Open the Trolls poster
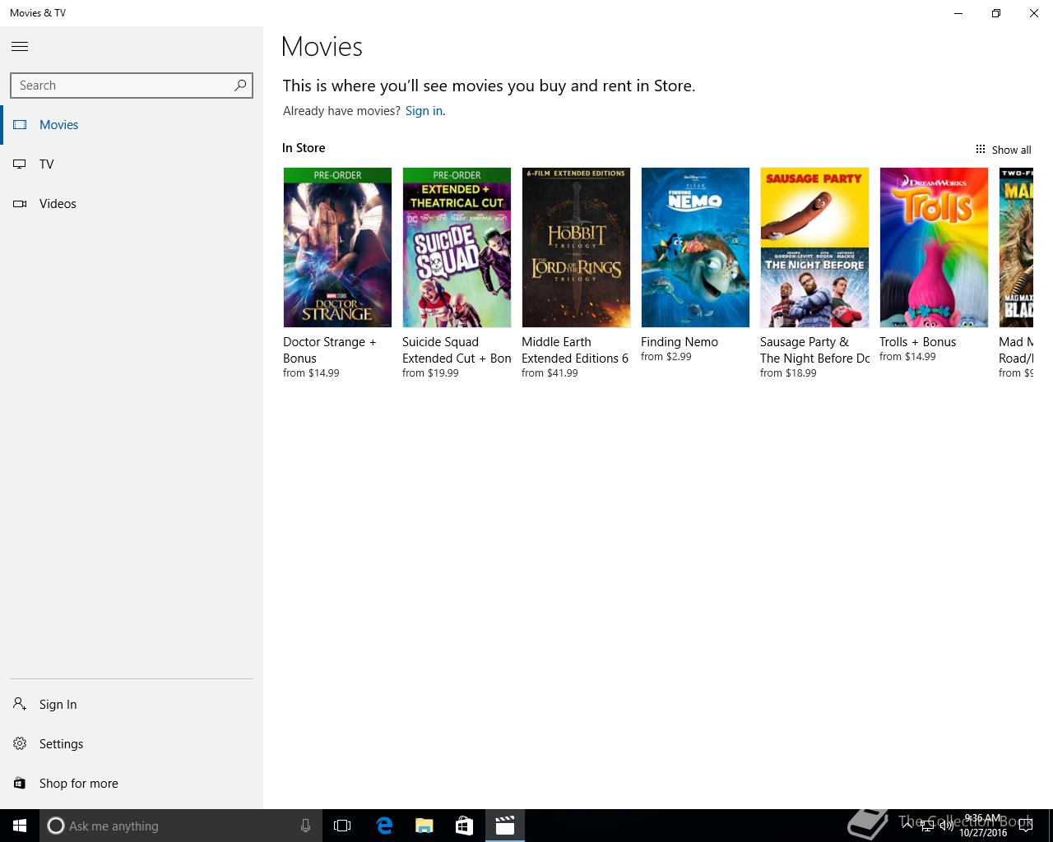 934,248
